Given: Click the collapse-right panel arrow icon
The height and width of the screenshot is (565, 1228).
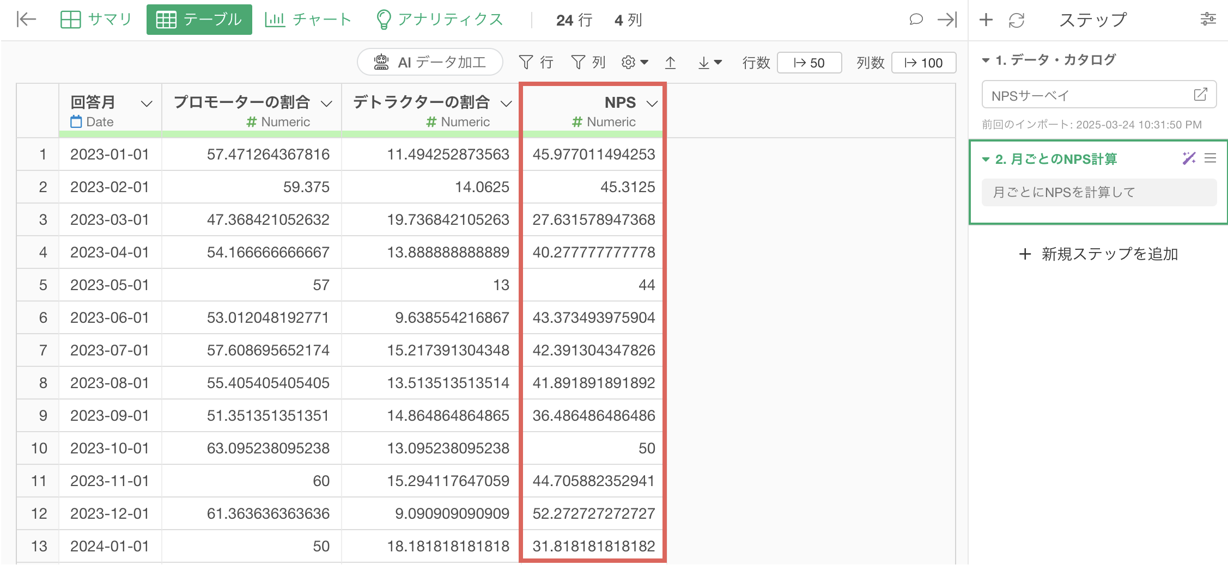Looking at the screenshot, I should coord(947,20).
